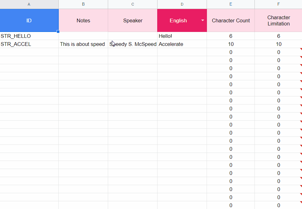Click the blue fill handle on ID cell
Screen dimensions: 302x209
pyautogui.click(x=58, y=31)
